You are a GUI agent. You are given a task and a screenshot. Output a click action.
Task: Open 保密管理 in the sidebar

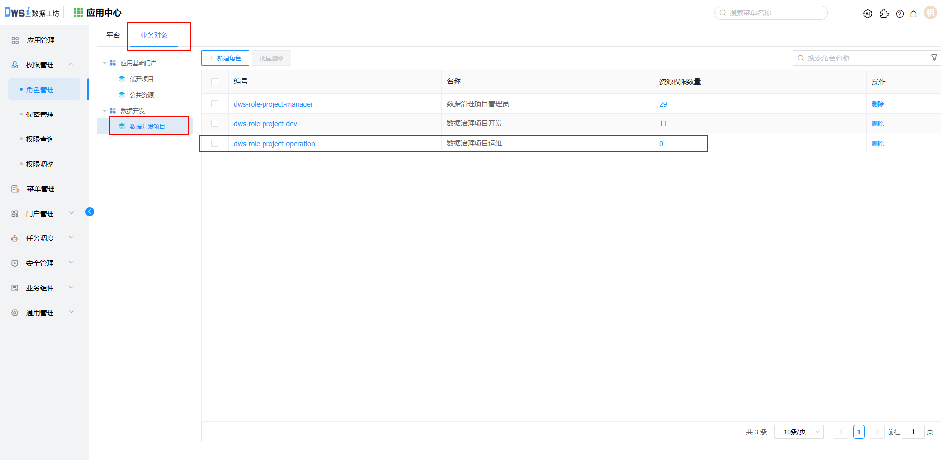[40, 115]
